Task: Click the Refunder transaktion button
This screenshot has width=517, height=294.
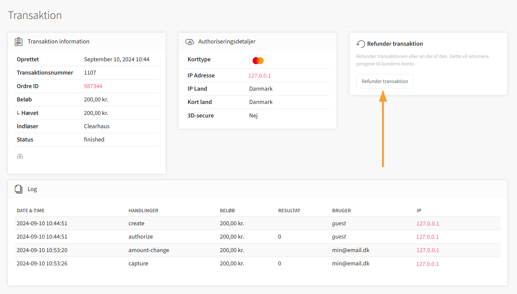Action: click(x=385, y=81)
